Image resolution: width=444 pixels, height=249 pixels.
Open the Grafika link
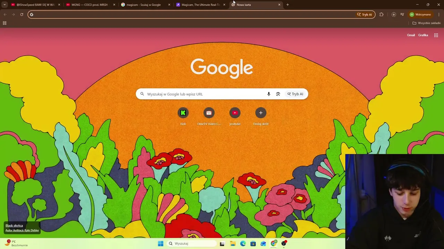pos(423,35)
